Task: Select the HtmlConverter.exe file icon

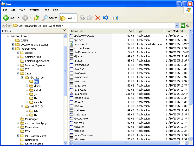Action: (71, 52)
